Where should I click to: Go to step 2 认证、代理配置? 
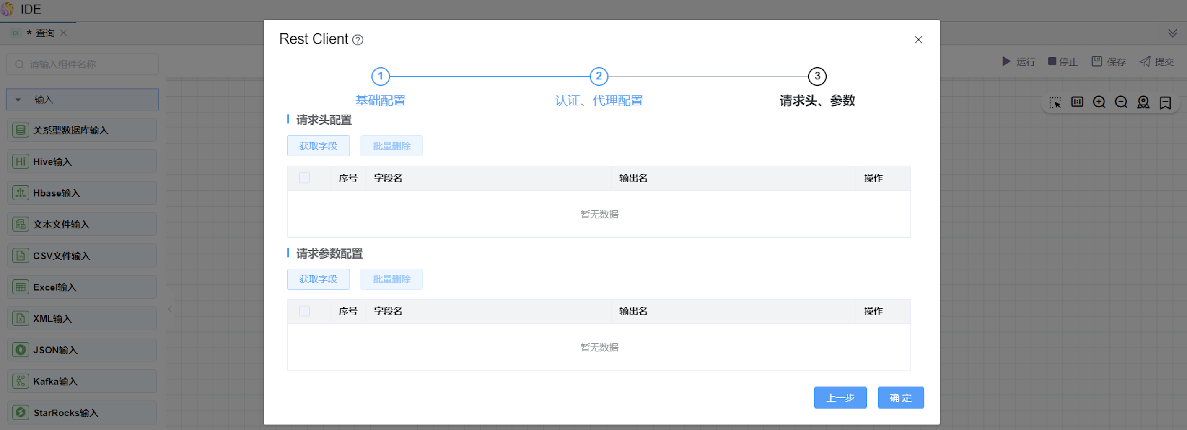pos(599,77)
